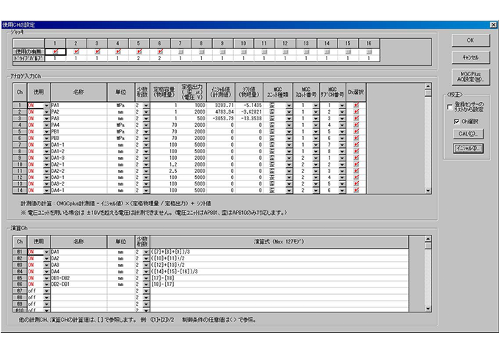Open the 使用 ON dropdown for the PB1 row
Screen dimensions: 499x352
tap(46, 132)
